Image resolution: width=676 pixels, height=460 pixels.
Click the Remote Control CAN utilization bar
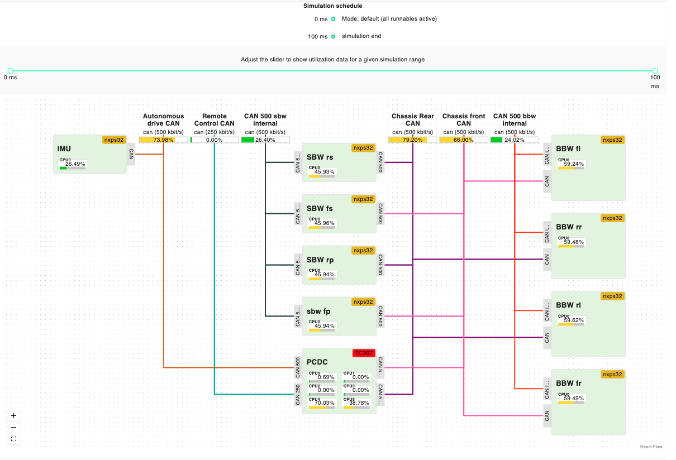pos(214,140)
